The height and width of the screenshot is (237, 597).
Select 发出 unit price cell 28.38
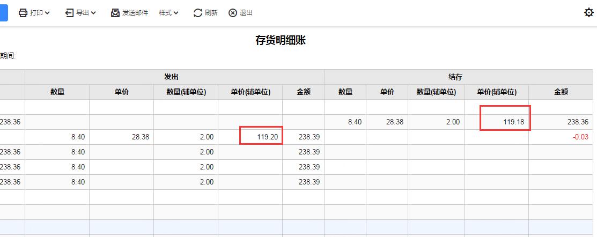[x=121, y=137]
